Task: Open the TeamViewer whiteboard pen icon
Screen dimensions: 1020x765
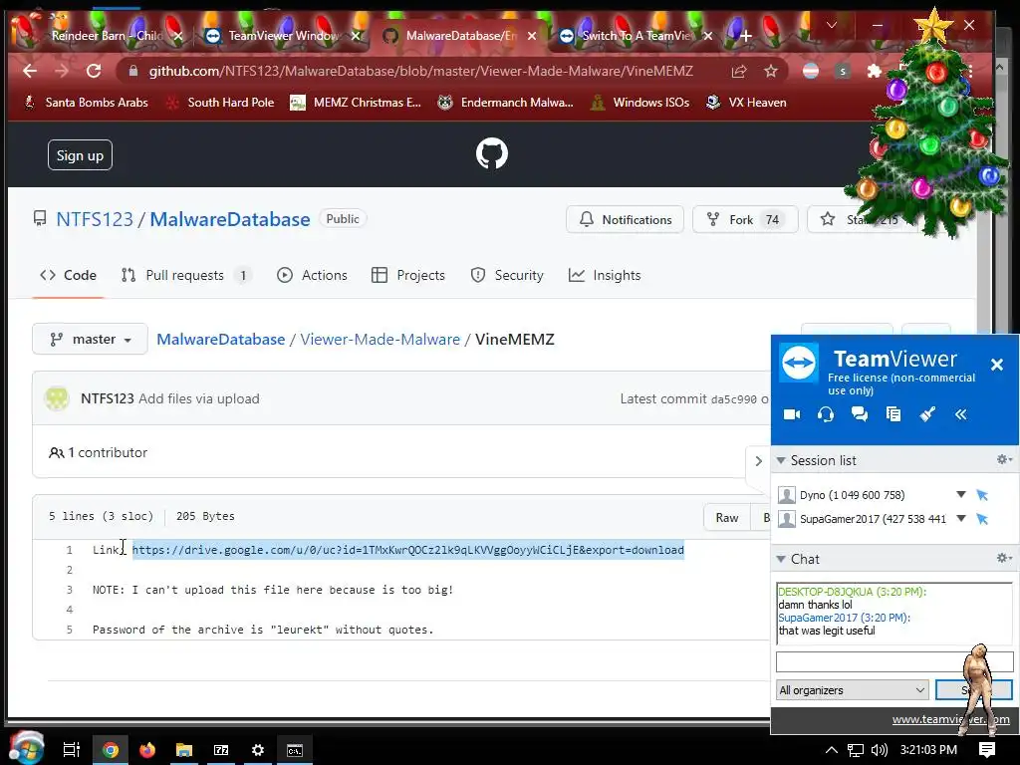Action: (927, 414)
